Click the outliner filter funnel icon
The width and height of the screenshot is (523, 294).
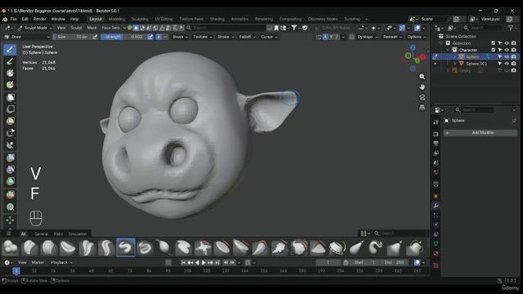pyautogui.click(x=511, y=28)
